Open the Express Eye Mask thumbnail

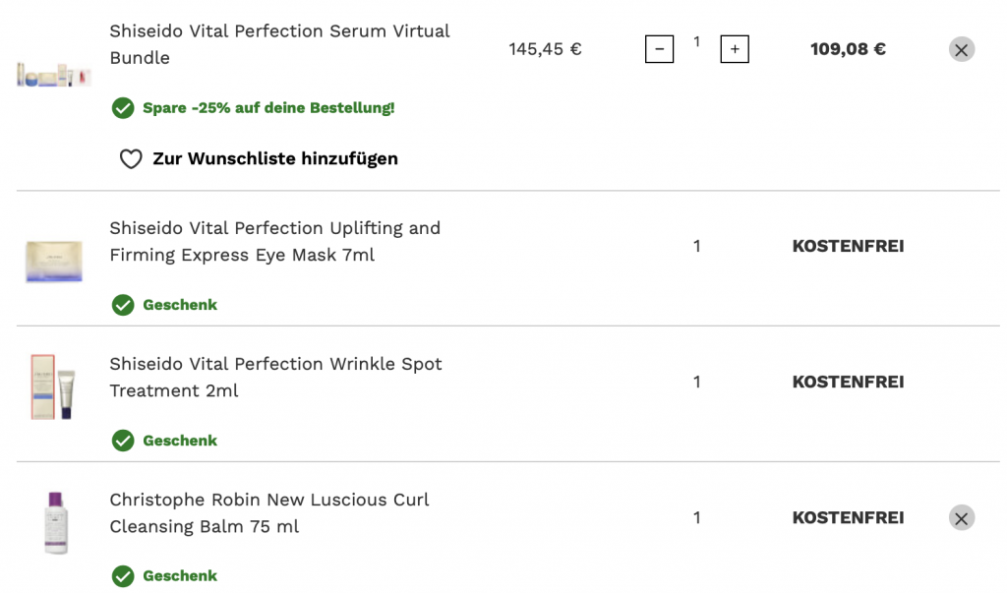[x=54, y=262]
